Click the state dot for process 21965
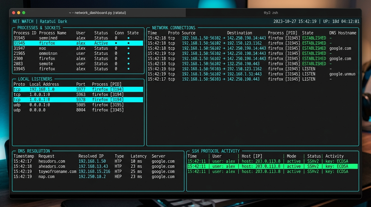 [x=129, y=53]
